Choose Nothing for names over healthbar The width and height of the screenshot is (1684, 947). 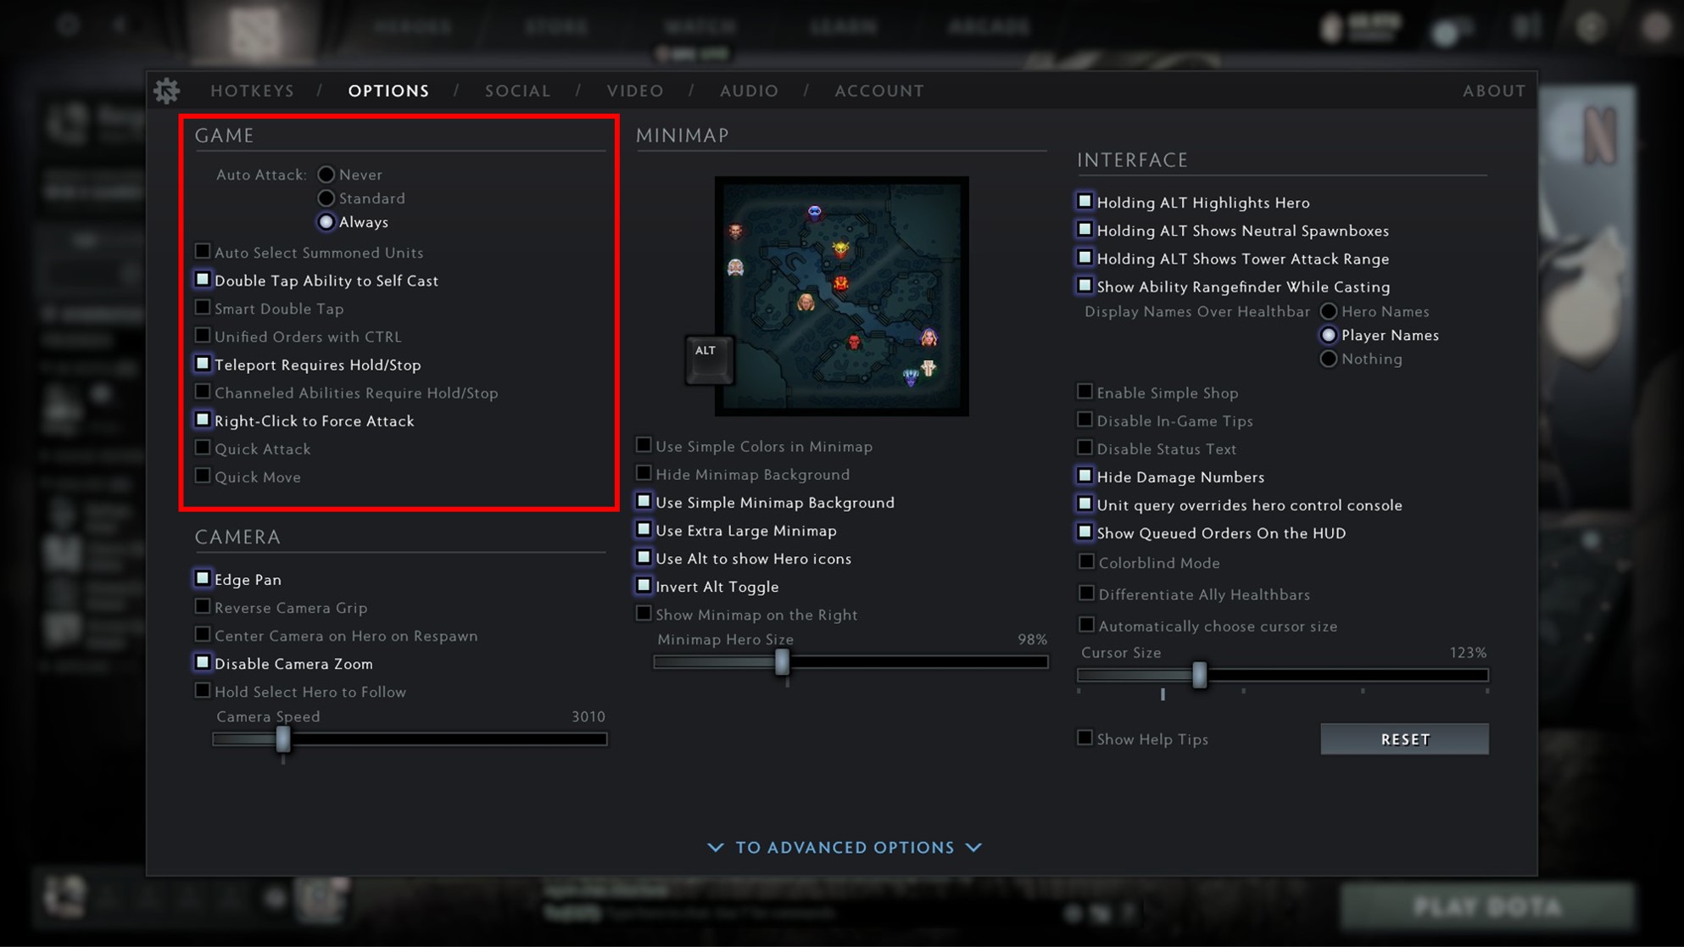[x=1329, y=359]
